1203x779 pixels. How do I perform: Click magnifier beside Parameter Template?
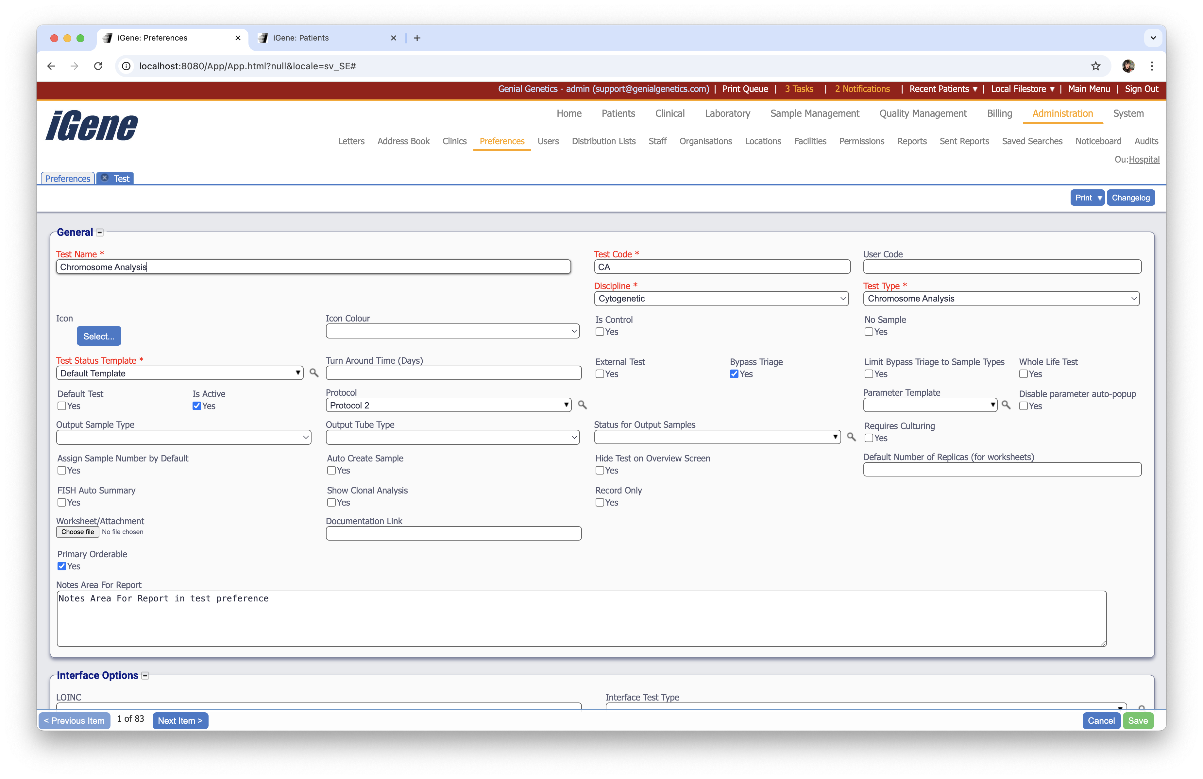[1006, 405]
